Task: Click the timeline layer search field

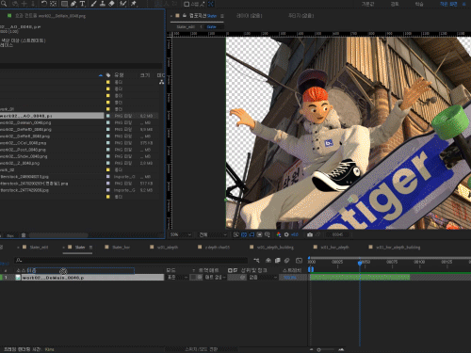Action: pyautogui.click(x=132, y=260)
